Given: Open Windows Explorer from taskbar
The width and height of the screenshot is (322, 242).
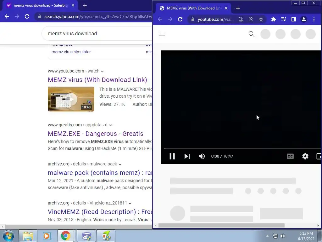Looking at the screenshot, I should click(x=28, y=236).
